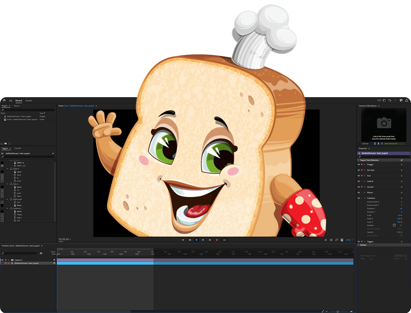Image resolution: width=411 pixels, height=313 pixels.
Task: Adjust the Scale percentage value in Transform
Action: click(399, 215)
